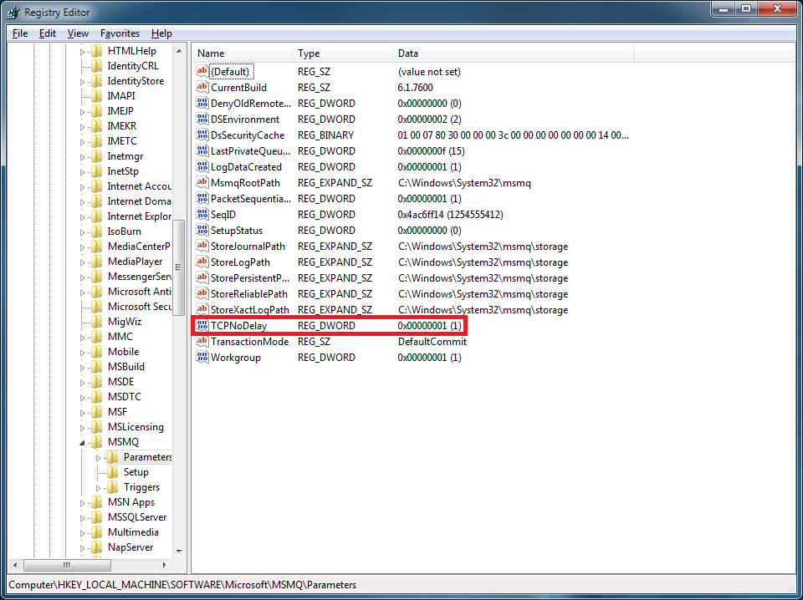This screenshot has height=600, width=803.
Task: Click the DWORD icon beside Workgroup
Action: pyautogui.click(x=202, y=357)
